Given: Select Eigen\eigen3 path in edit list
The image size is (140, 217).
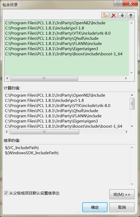Looking at the screenshot, I should coord(52,49).
